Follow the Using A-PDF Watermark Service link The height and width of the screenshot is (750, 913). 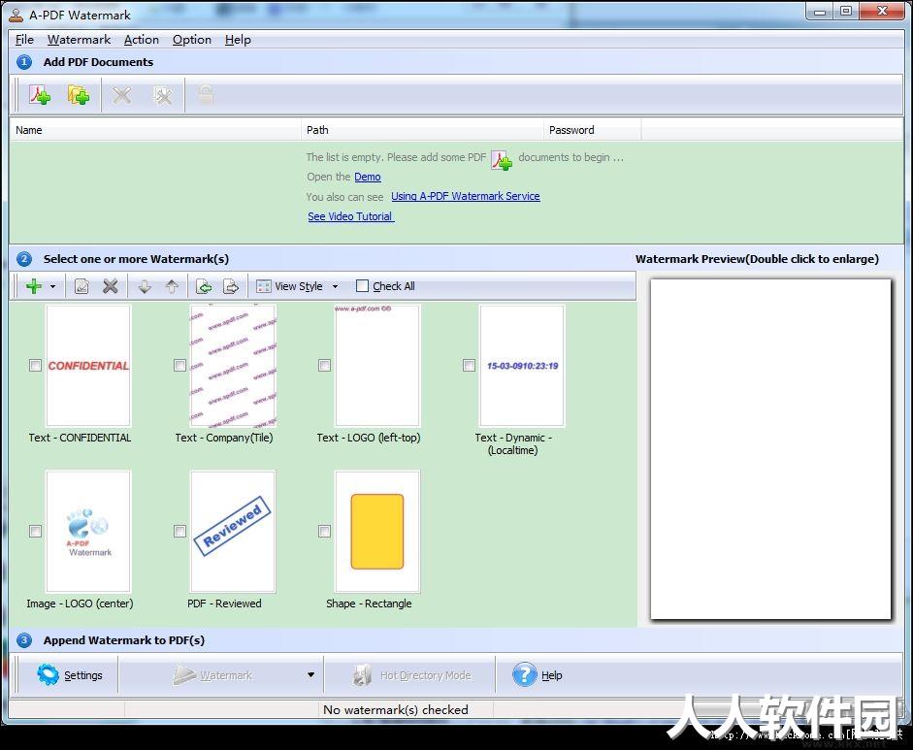tap(466, 196)
